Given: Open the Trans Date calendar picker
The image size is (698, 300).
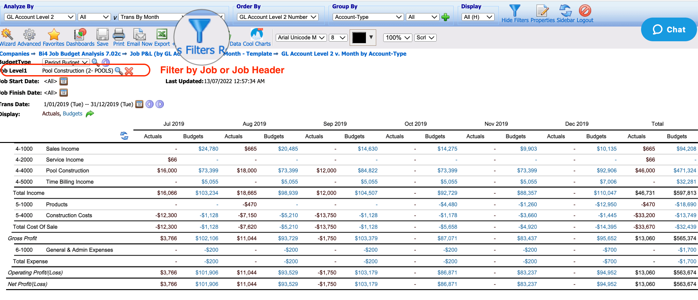Looking at the screenshot, I should [x=139, y=104].
